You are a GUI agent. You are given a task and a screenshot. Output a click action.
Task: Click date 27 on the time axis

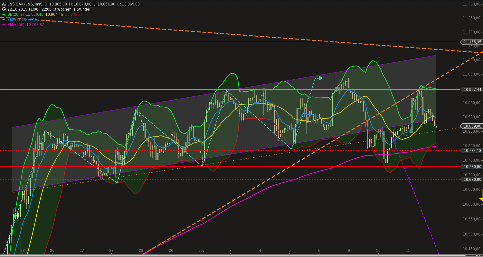(82, 251)
